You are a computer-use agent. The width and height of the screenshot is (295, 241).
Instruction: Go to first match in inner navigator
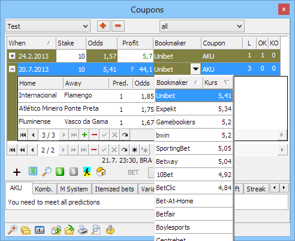(23, 135)
